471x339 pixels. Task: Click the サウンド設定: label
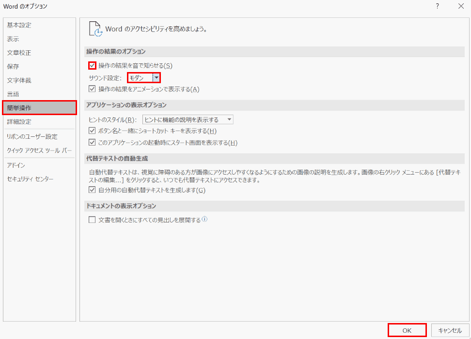(105, 78)
